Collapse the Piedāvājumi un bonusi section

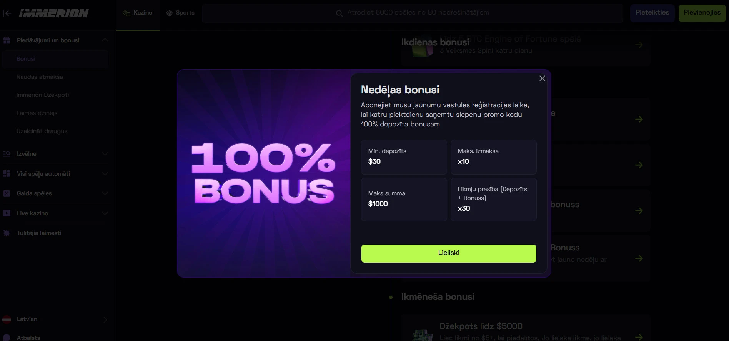(105, 40)
